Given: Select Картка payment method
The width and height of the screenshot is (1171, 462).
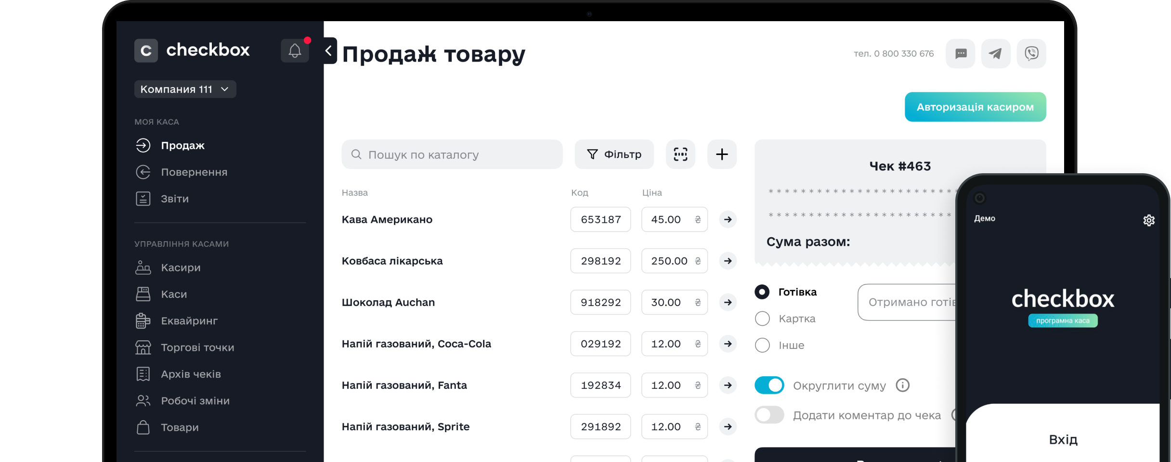Looking at the screenshot, I should [762, 319].
